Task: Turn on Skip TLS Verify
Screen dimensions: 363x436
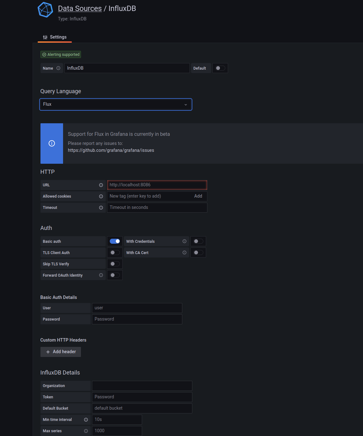Action: (x=115, y=264)
